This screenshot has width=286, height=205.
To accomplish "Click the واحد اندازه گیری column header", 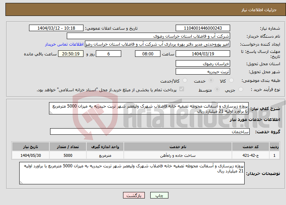I will click(105, 147).
